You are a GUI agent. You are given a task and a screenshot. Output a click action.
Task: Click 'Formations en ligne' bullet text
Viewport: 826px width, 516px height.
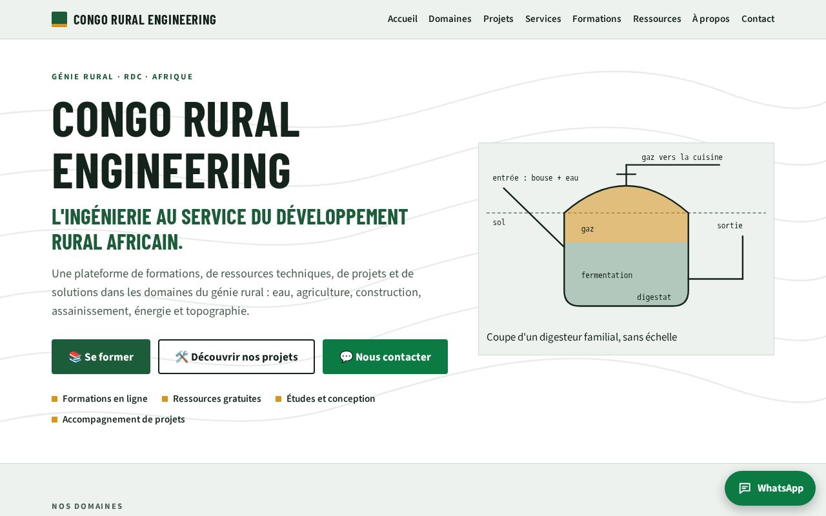[105, 399]
